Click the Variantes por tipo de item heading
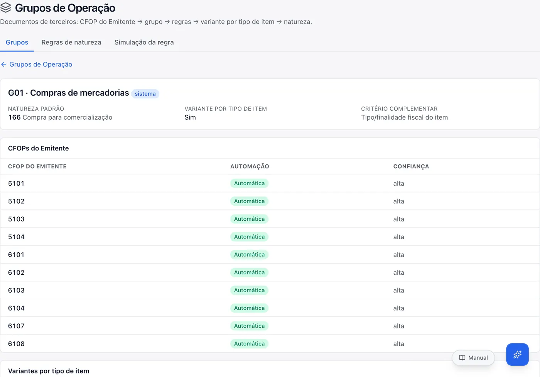This screenshot has height=377, width=540. tap(49, 371)
